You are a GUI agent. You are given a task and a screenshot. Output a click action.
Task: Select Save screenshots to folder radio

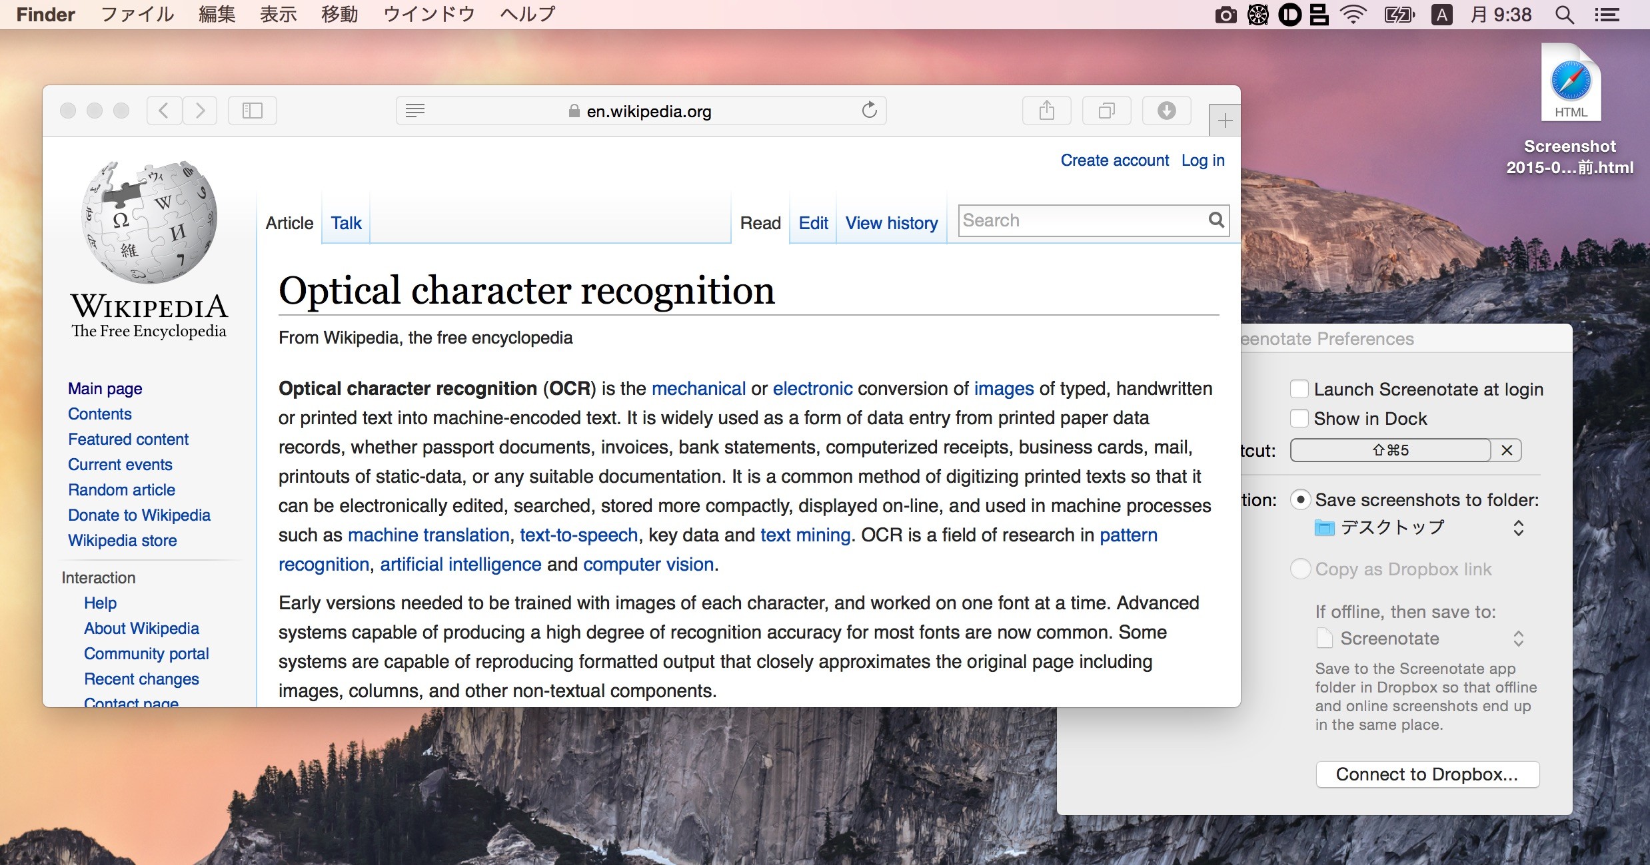pos(1299,499)
